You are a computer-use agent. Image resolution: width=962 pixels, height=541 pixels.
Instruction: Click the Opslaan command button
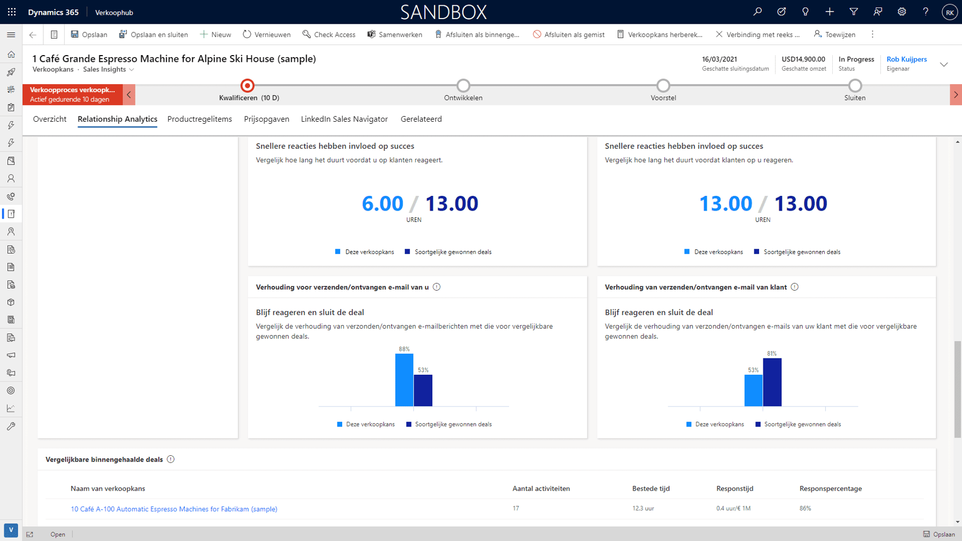[x=89, y=34]
